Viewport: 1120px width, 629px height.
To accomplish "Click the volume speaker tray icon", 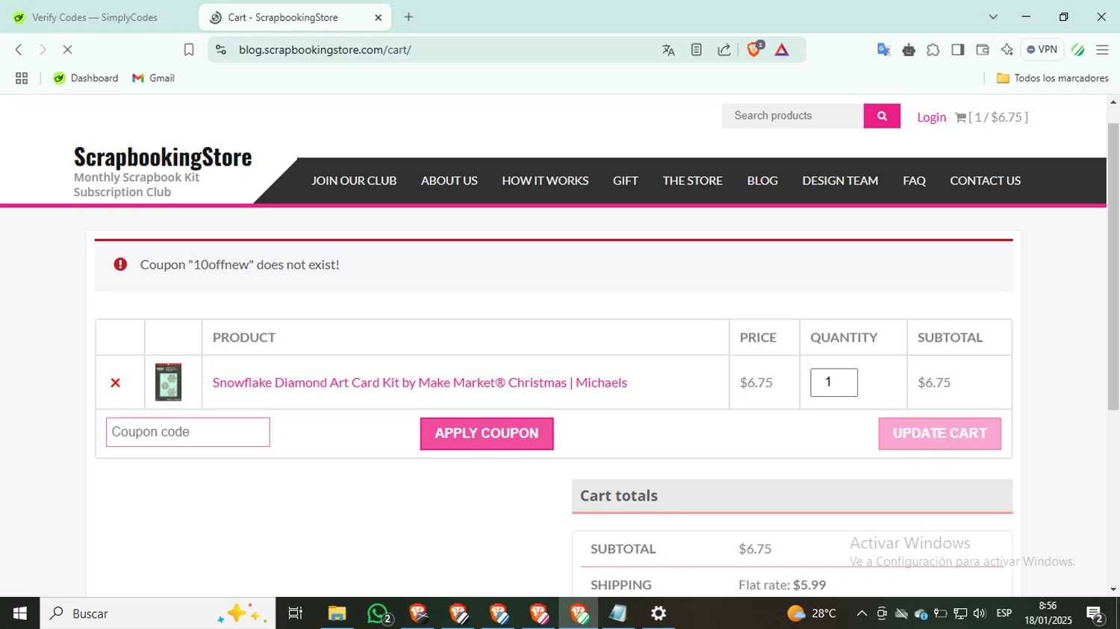I will (x=980, y=613).
